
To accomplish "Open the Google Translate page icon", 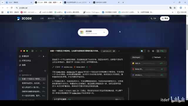I will tap(171, 8).
